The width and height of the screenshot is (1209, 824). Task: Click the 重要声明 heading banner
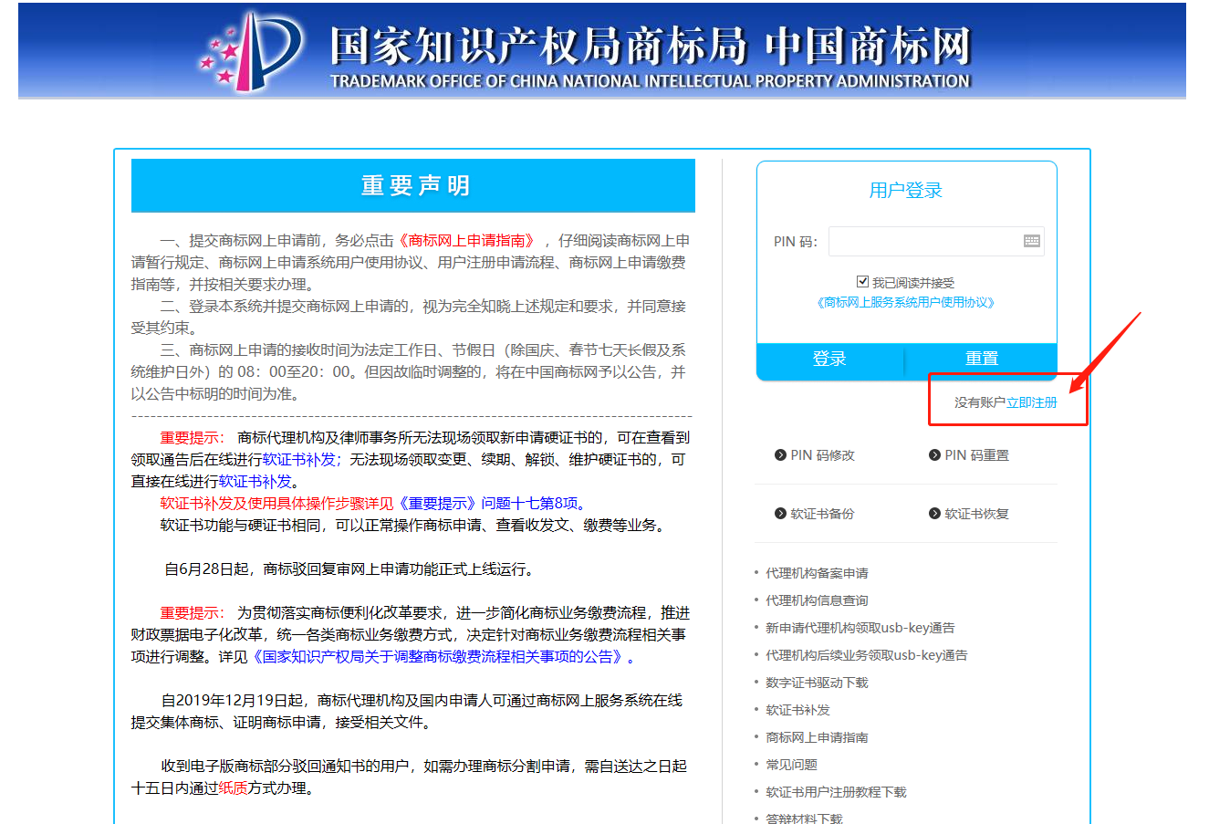pos(413,186)
